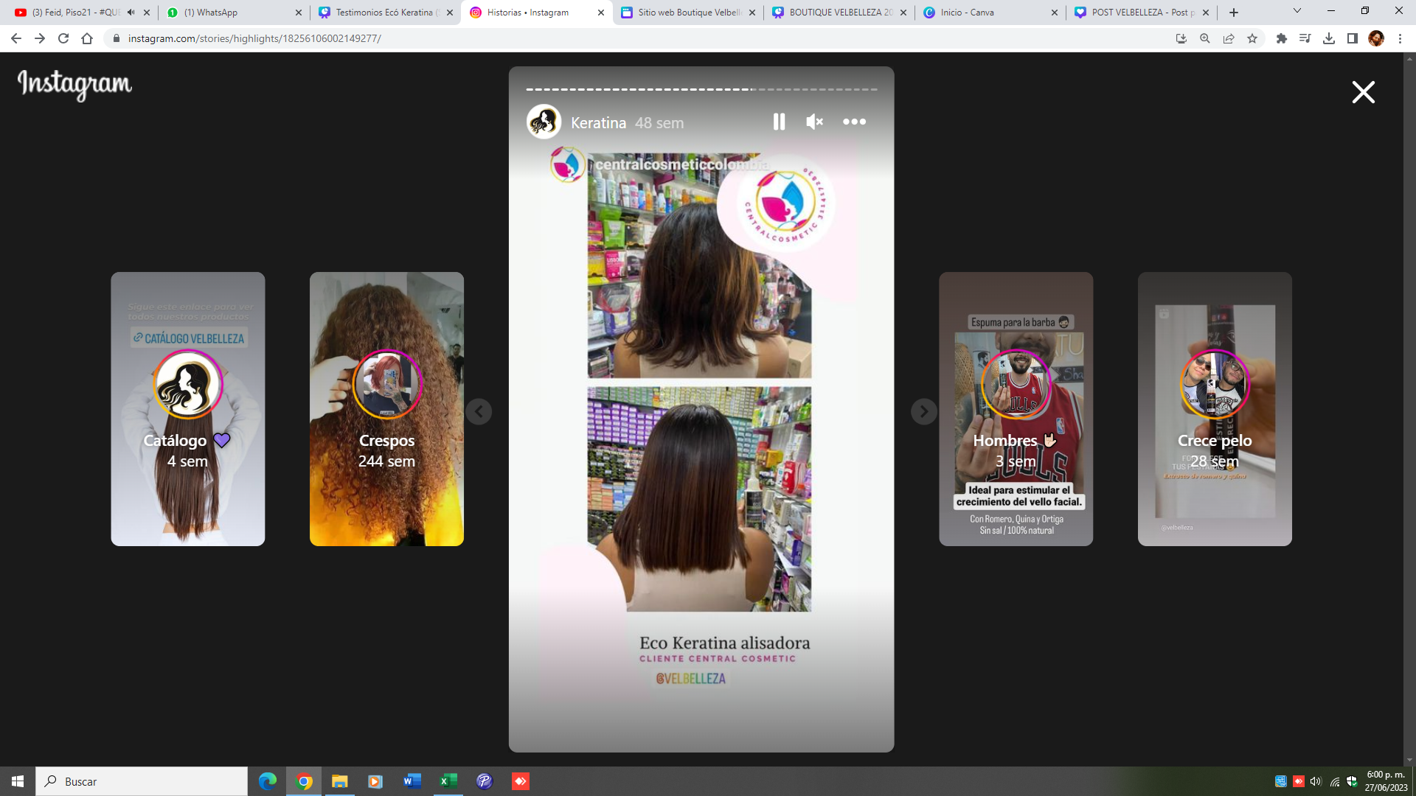Open the Hombres highlight thumbnail

pyautogui.click(x=1016, y=408)
